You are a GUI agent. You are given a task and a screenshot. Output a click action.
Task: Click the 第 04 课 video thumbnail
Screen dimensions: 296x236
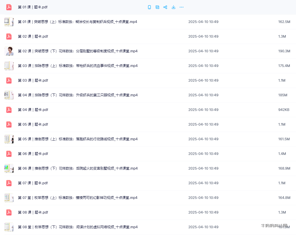[x=9, y=95]
